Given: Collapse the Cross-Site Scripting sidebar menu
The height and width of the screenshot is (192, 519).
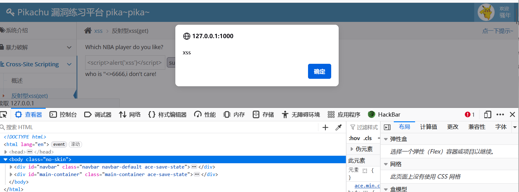Looking at the screenshot, I should click(38, 64).
